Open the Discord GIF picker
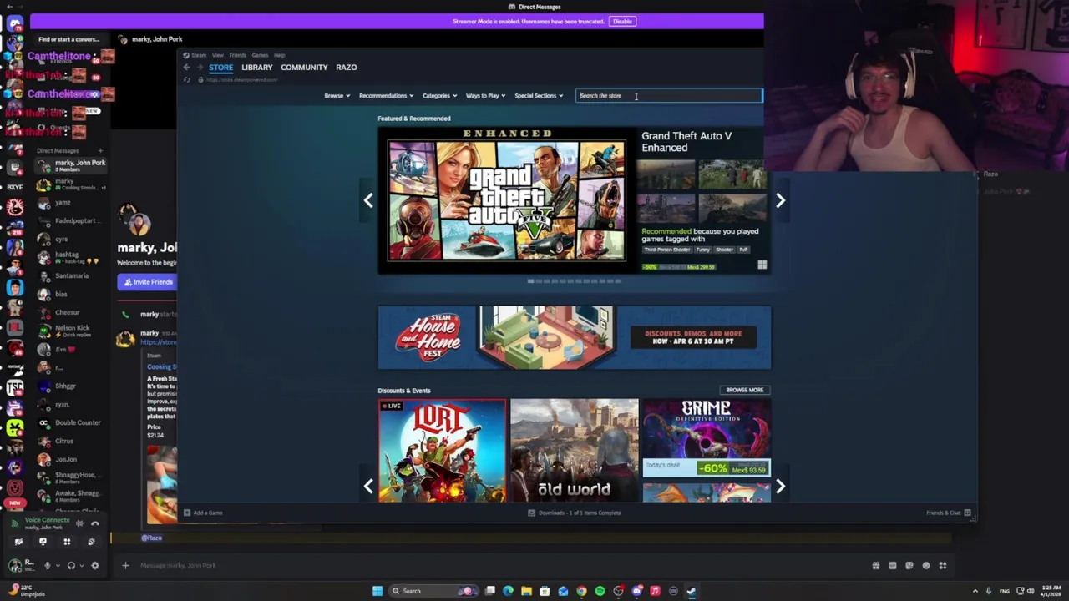 pos(893,565)
